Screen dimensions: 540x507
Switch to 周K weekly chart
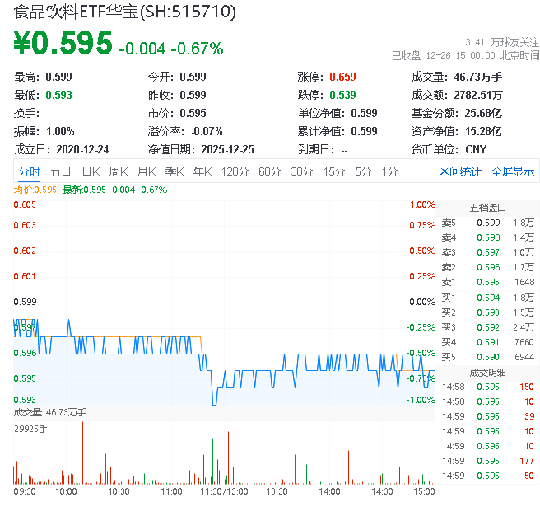(x=119, y=171)
